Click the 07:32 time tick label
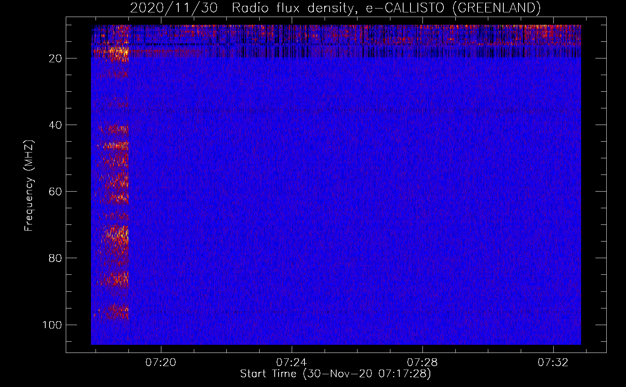Viewport: 626px width, 387px height. click(x=553, y=362)
